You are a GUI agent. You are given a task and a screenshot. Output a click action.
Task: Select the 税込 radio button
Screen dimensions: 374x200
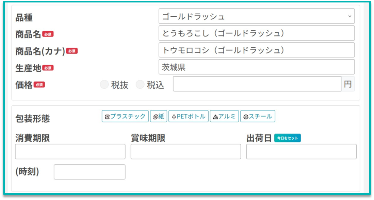click(140, 85)
